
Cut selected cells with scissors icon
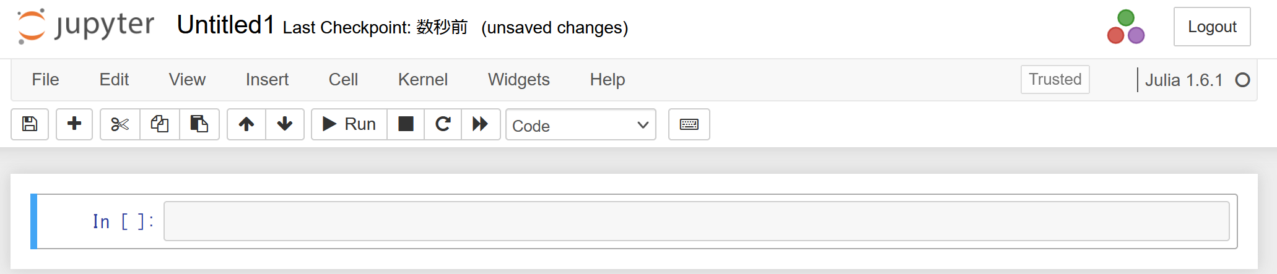click(x=120, y=124)
